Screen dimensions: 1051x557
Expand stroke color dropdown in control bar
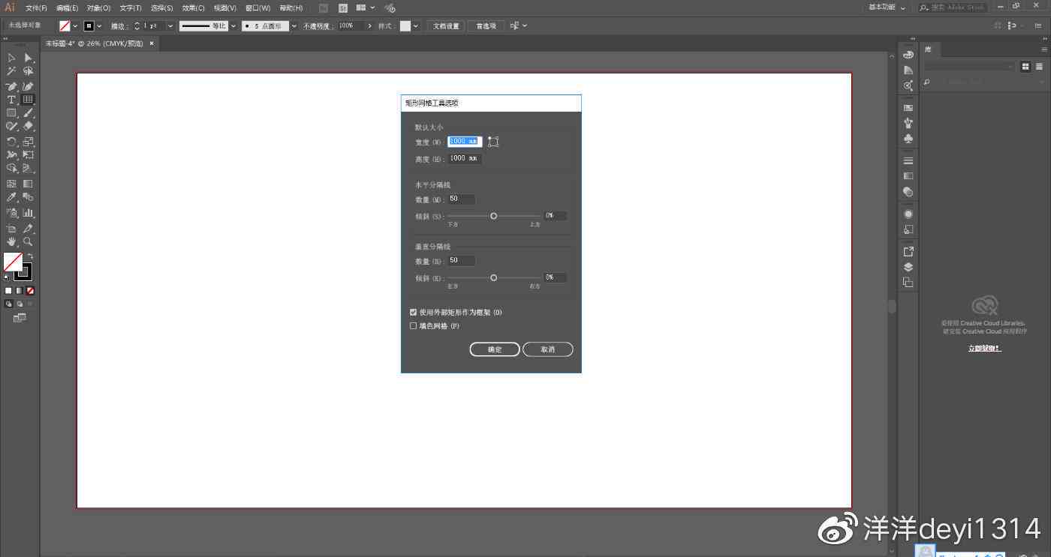pos(99,26)
